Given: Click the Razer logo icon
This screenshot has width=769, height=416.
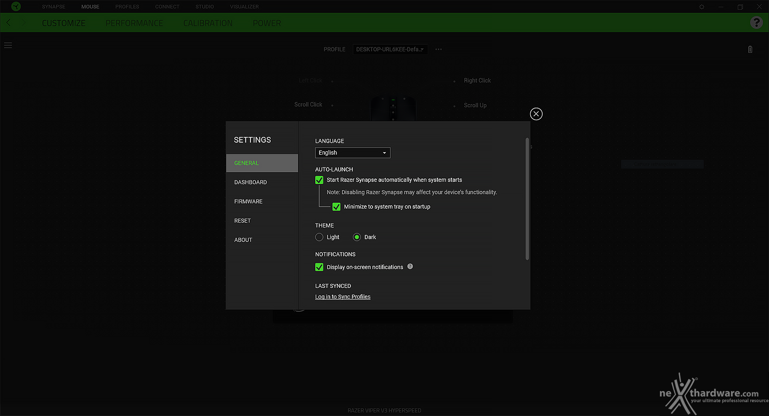Looking at the screenshot, I should tap(16, 6).
